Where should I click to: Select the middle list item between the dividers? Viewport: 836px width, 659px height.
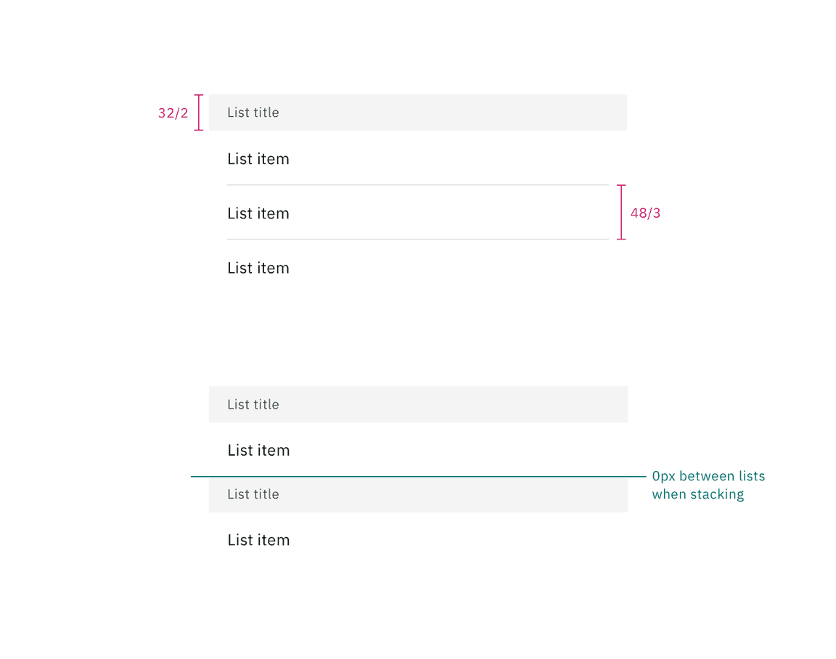point(258,213)
